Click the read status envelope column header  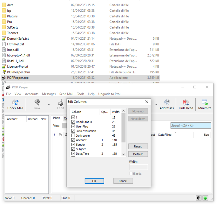[x=60, y=135]
